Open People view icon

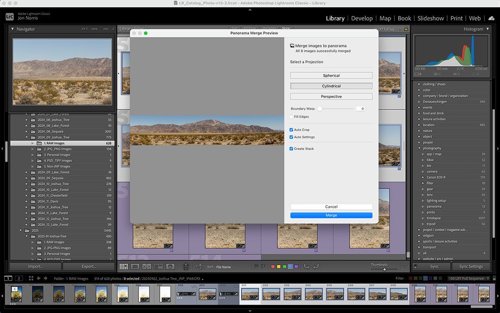(170, 267)
